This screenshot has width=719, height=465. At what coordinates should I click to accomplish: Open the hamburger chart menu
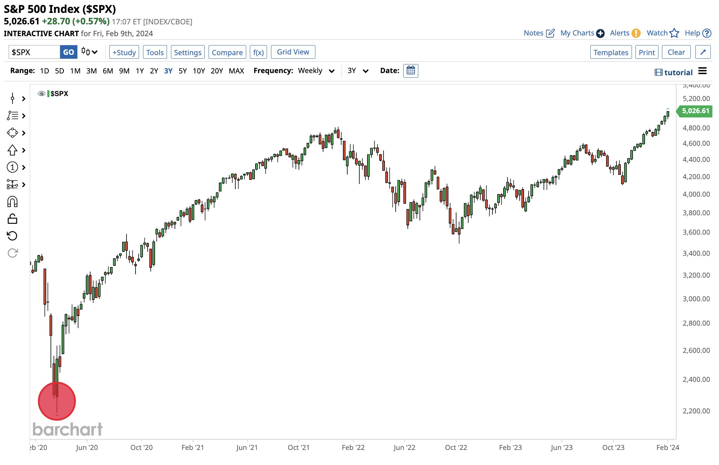click(703, 71)
